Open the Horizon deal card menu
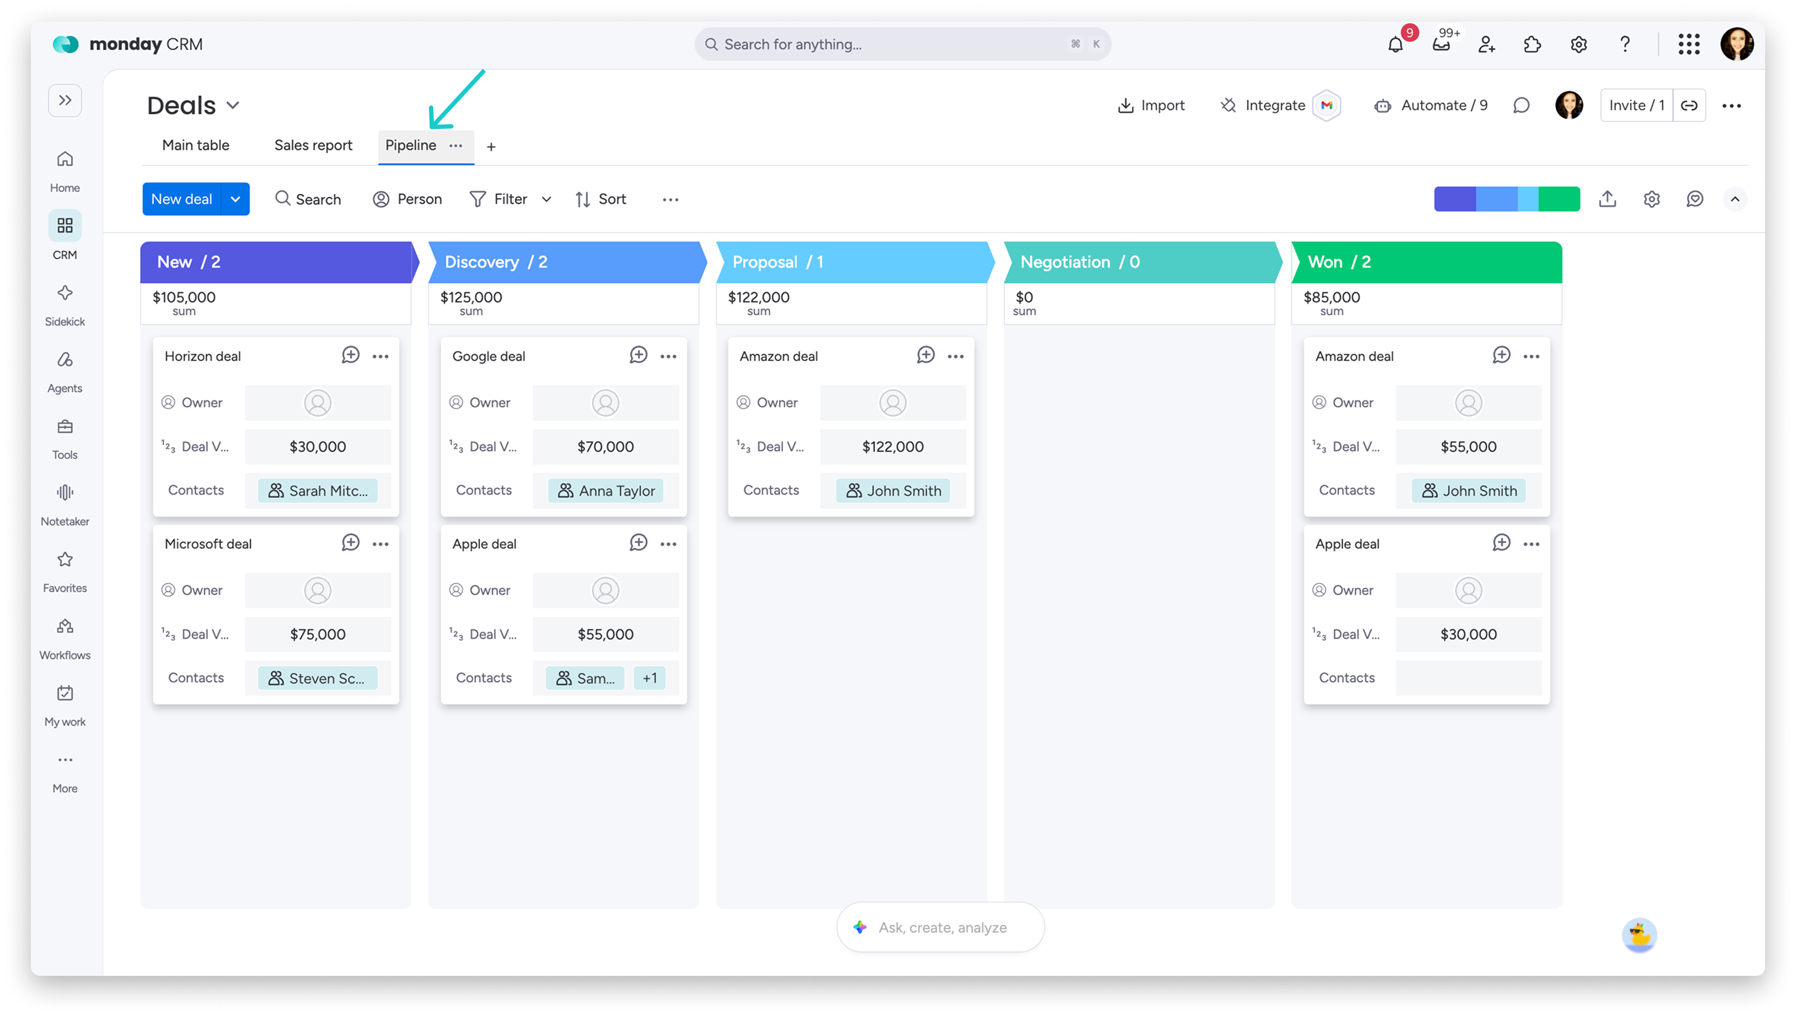This screenshot has height=1016, width=1796. coord(380,356)
